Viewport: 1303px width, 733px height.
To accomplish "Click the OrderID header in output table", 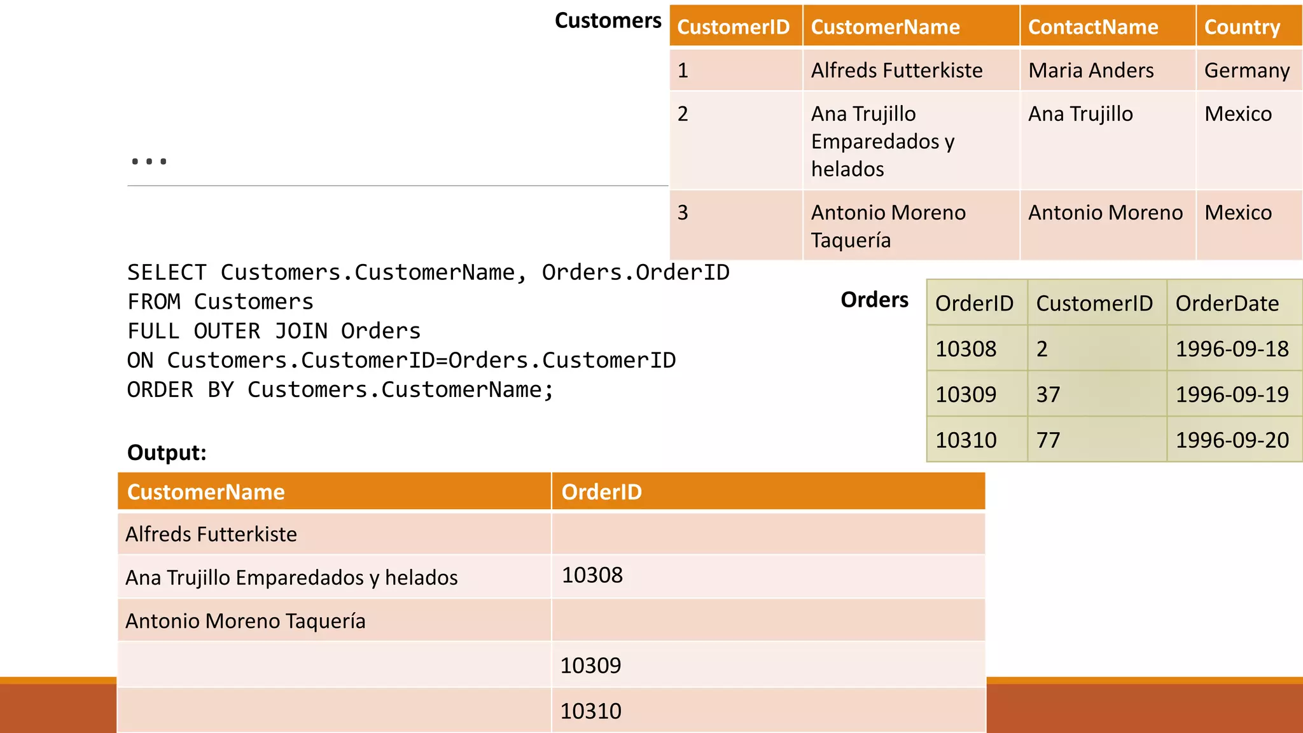I will point(601,492).
